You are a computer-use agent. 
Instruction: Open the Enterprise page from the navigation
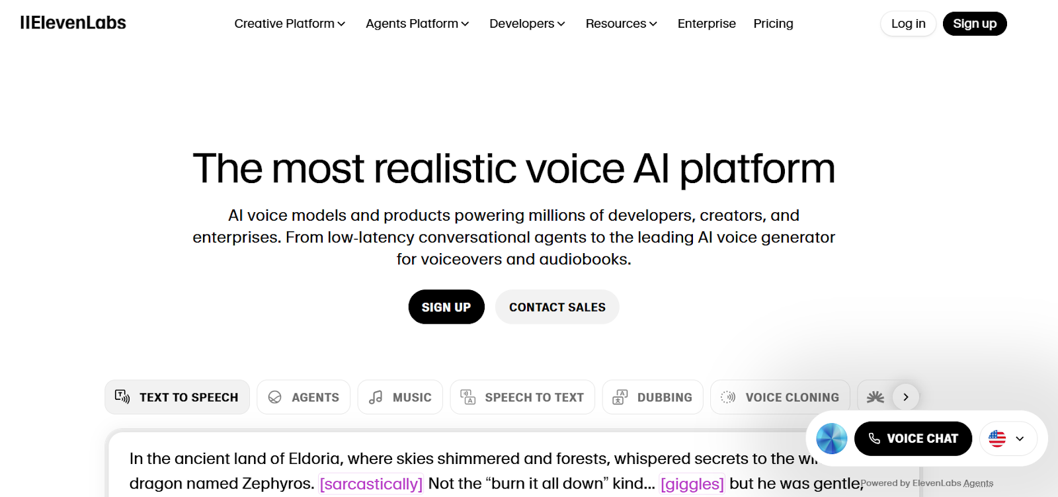click(x=706, y=23)
